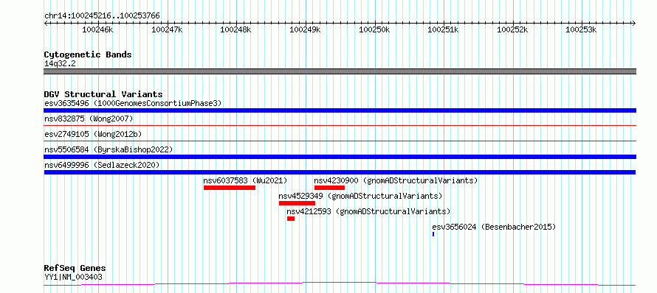Screen dimensions: 657x293
Task: Select the red bar under nsv6037583
Action: 230,188
